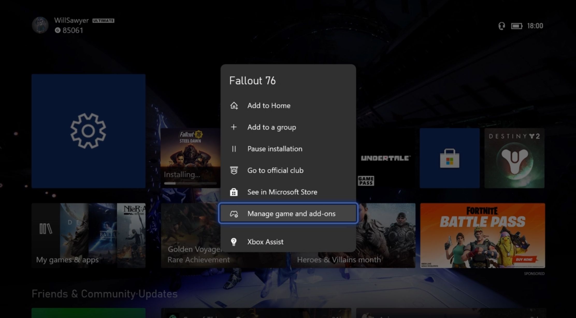This screenshot has width=576, height=318.
Task: Open the Fortnite Battle Pass ad
Action: [483, 236]
